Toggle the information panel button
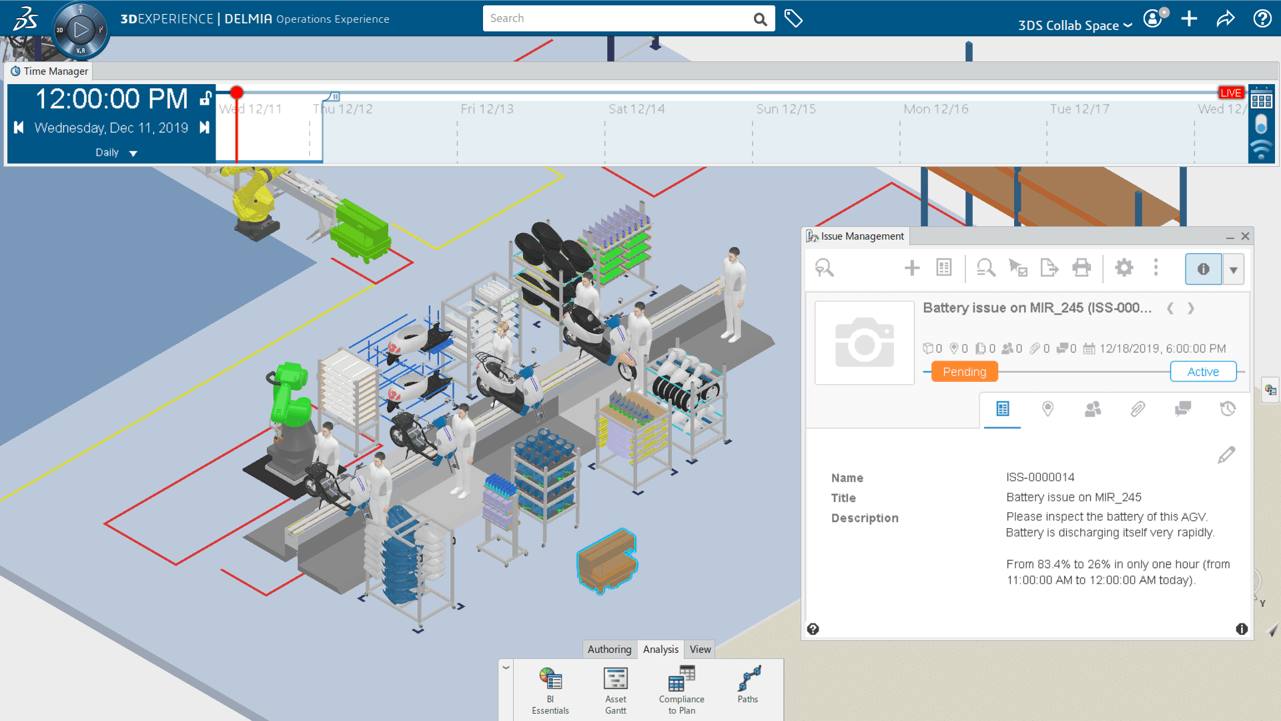1281x721 pixels. pyautogui.click(x=1203, y=269)
